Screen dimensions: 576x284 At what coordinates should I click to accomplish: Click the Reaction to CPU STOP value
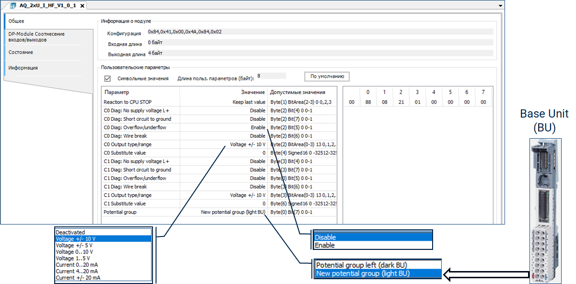pyautogui.click(x=246, y=102)
